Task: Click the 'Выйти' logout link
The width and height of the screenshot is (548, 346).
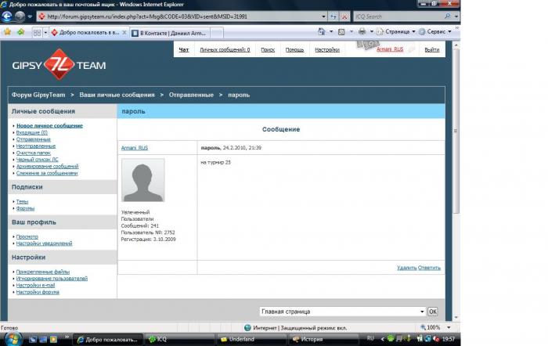Action: [432, 49]
